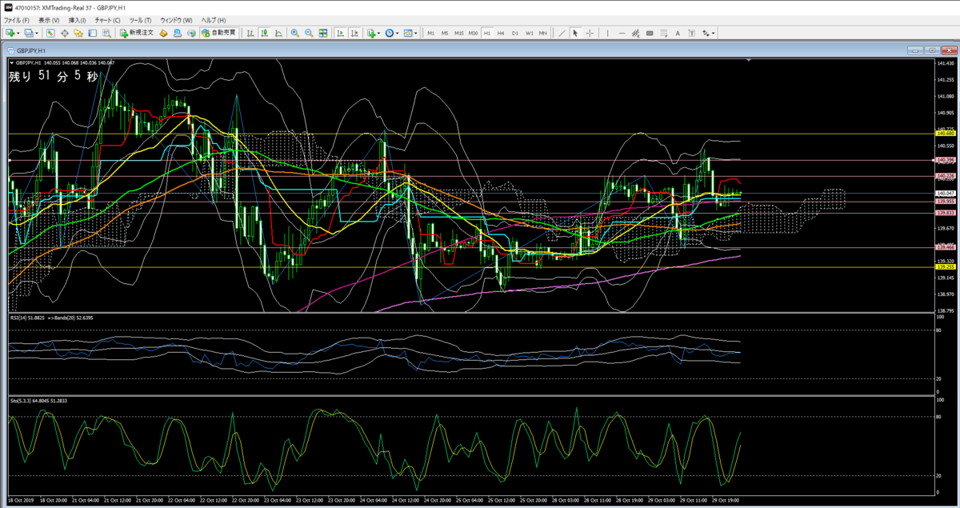Click the zoom out magnifier icon
The height and width of the screenshot is (508, 960).
tap(309, 33)
